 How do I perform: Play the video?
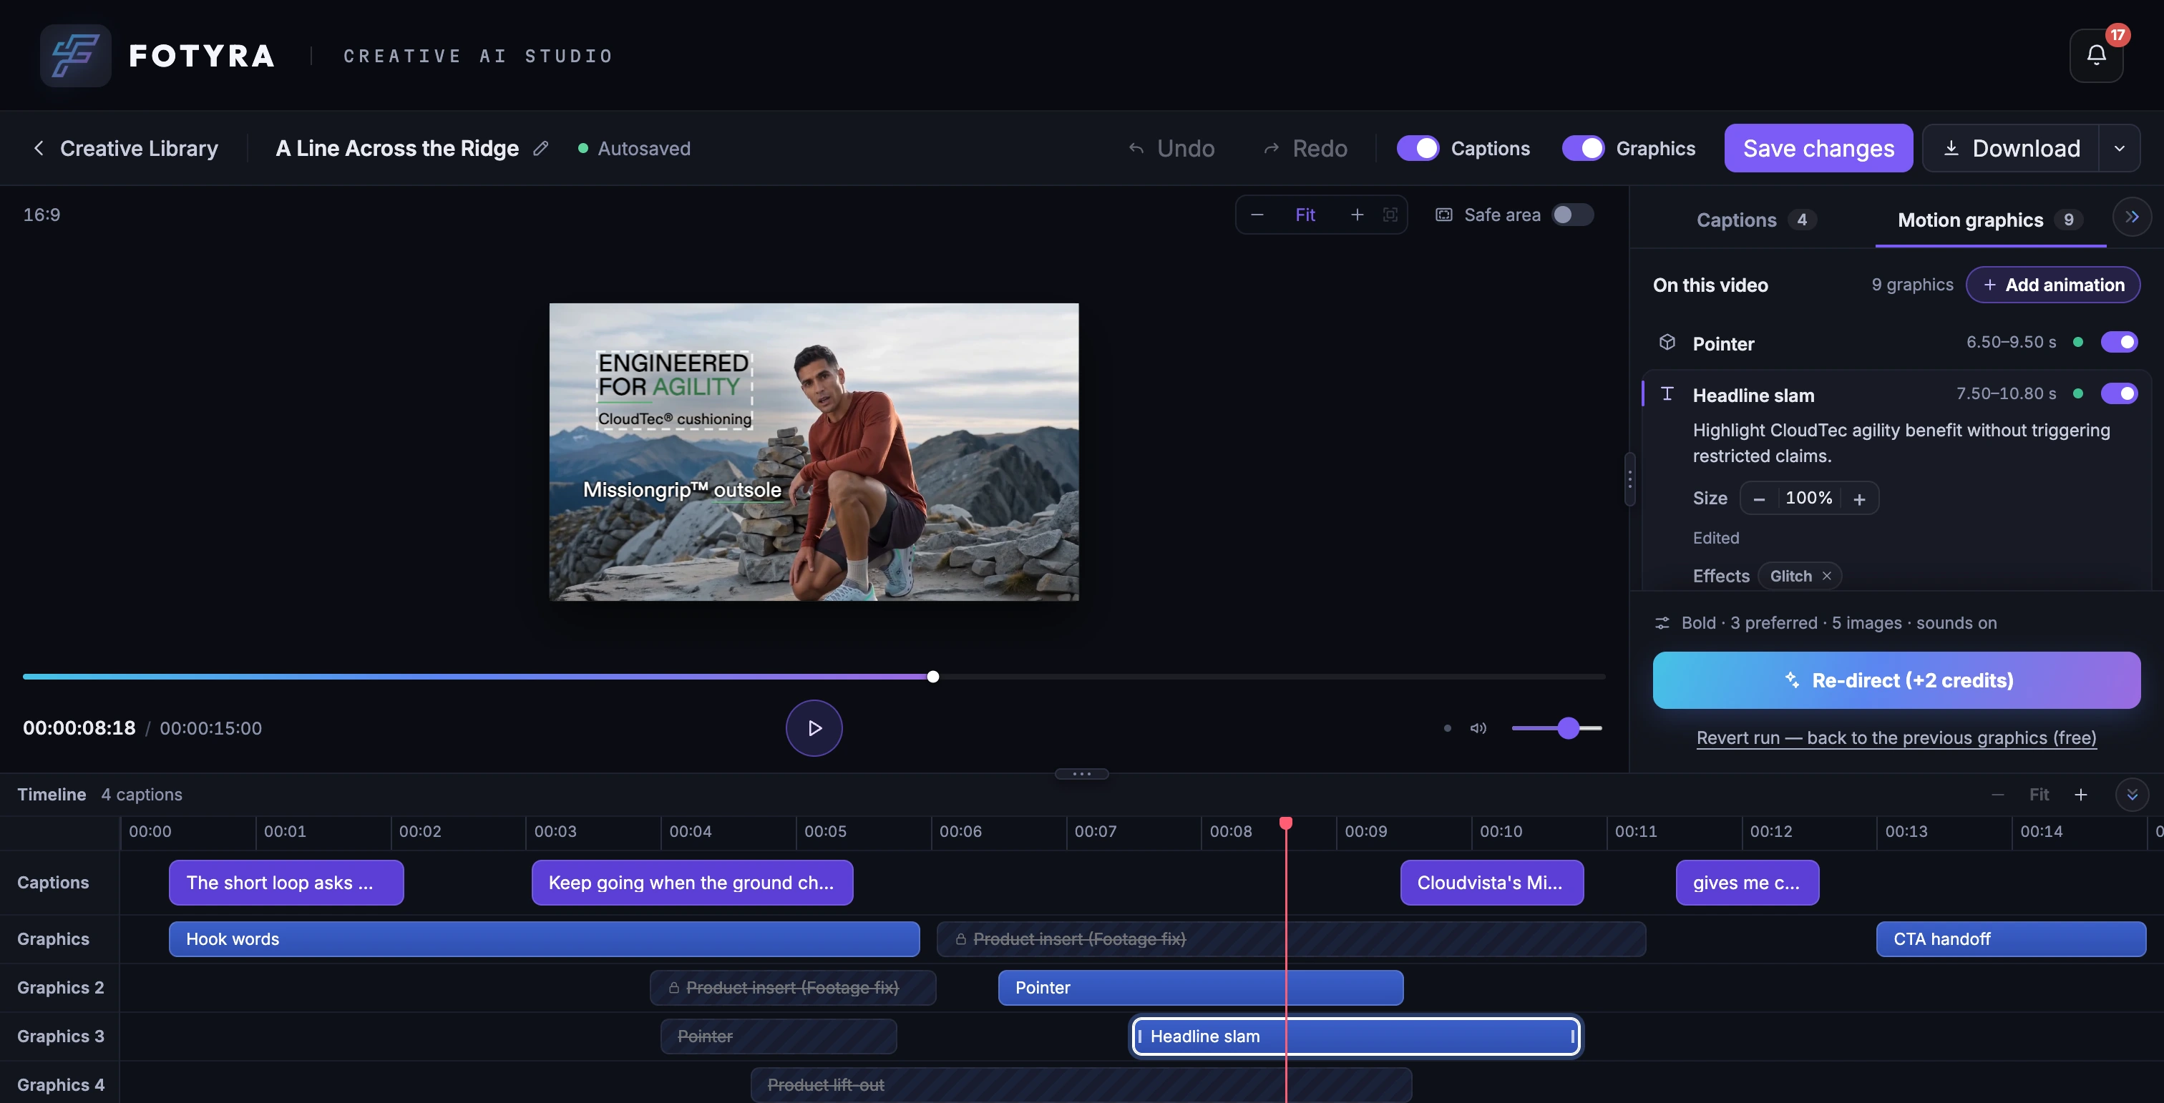click(x=813, y=727)
